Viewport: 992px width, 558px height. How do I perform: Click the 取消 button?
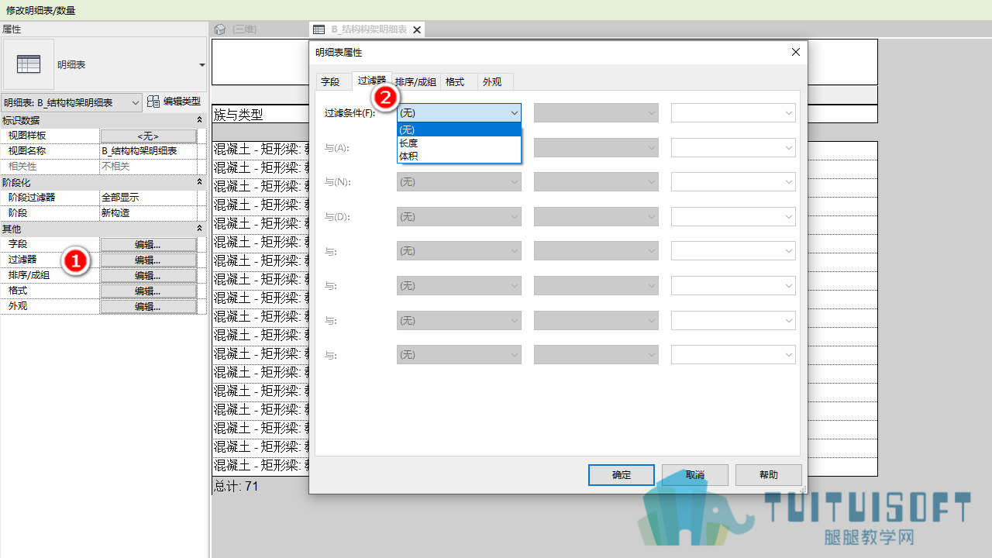click(695, 475)
